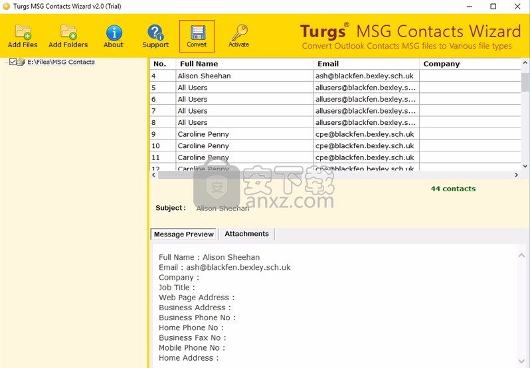Click the Web Page Address line in the preview
This screenshot has height=368, width=530.
pyautogui.click(x=197, y=298)
